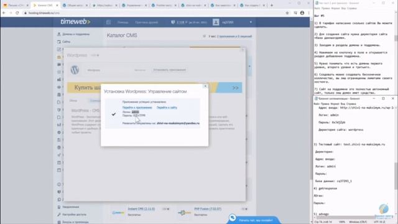The height and width of the screenshot is (224, 398).
Task: Open the account dropdown arrow in header
Action: [x=251, y=22]
